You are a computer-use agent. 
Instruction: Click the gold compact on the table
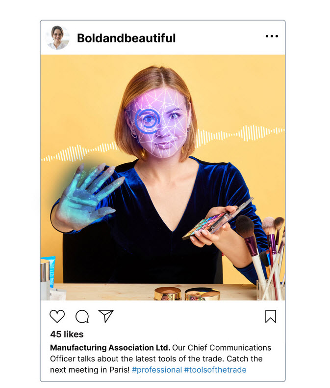pos(168,294)
